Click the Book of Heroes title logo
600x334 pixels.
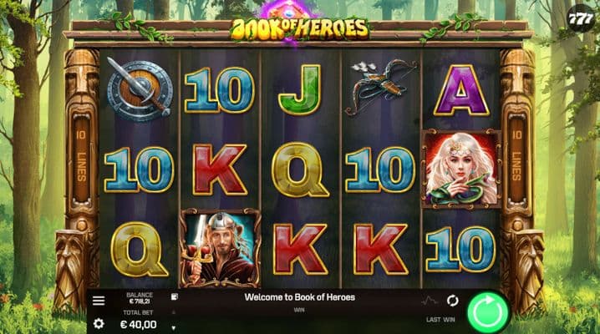click(300, 28)
